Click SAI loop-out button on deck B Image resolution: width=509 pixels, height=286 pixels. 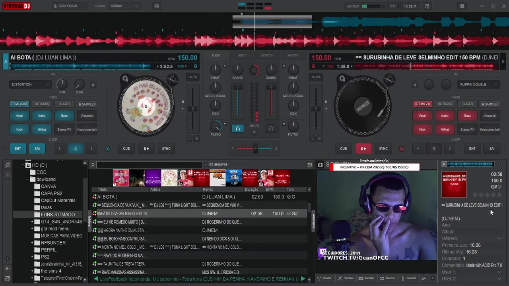pos(492,149)
